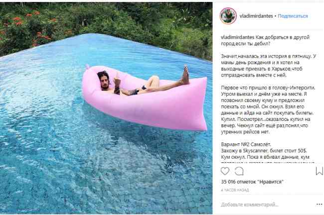View the 35 016 отметок Нравится list
Image resolution: width=324 pixels, height=215 pixels.
252,182
